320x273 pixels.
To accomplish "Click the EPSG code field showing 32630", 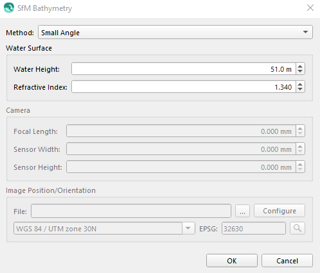I will point(254,228).
